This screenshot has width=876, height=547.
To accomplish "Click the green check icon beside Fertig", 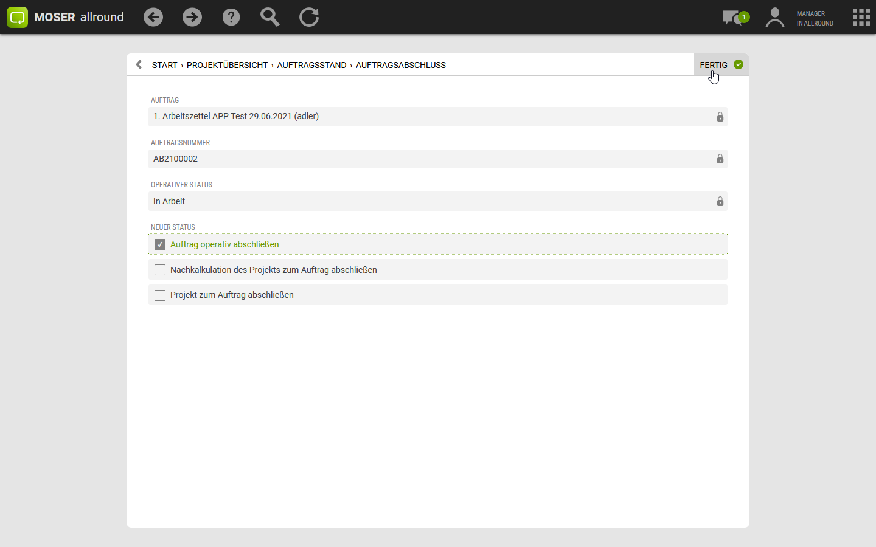I will pyautogui.click(x=739, y=64).
